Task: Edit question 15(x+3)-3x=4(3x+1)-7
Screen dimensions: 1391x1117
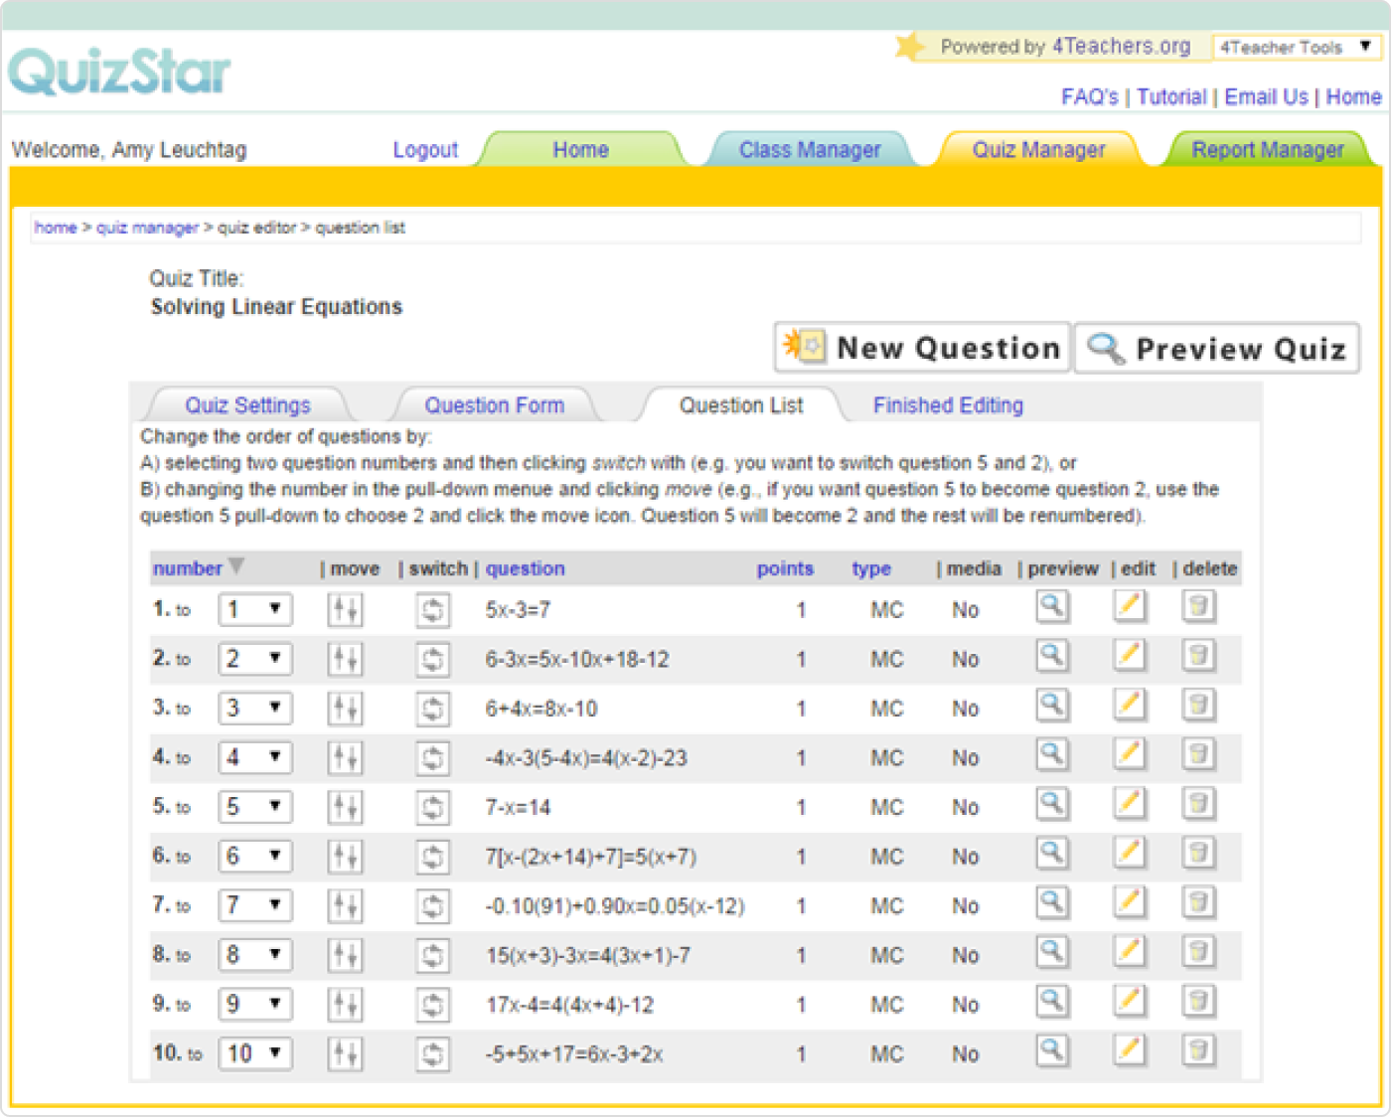Action: [1129, 952]
